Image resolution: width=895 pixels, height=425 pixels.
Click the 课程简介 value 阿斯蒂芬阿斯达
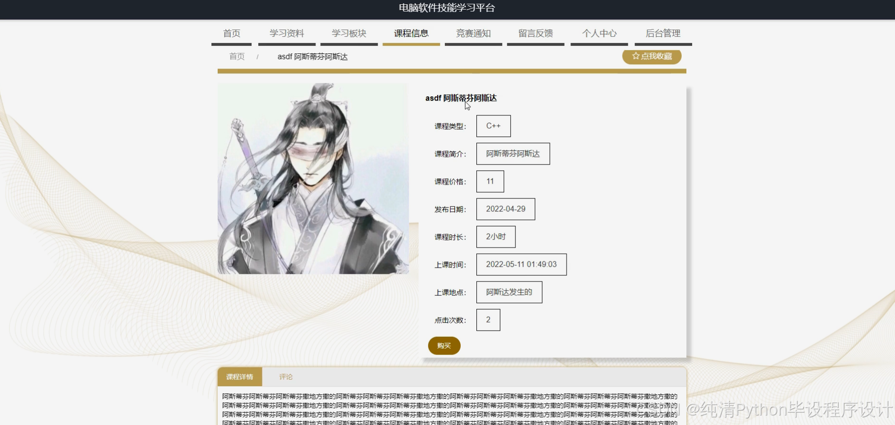tap(513, 154)
